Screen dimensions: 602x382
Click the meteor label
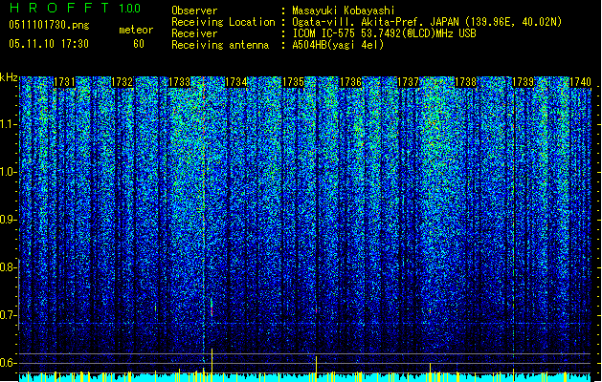tap(136, 30)
